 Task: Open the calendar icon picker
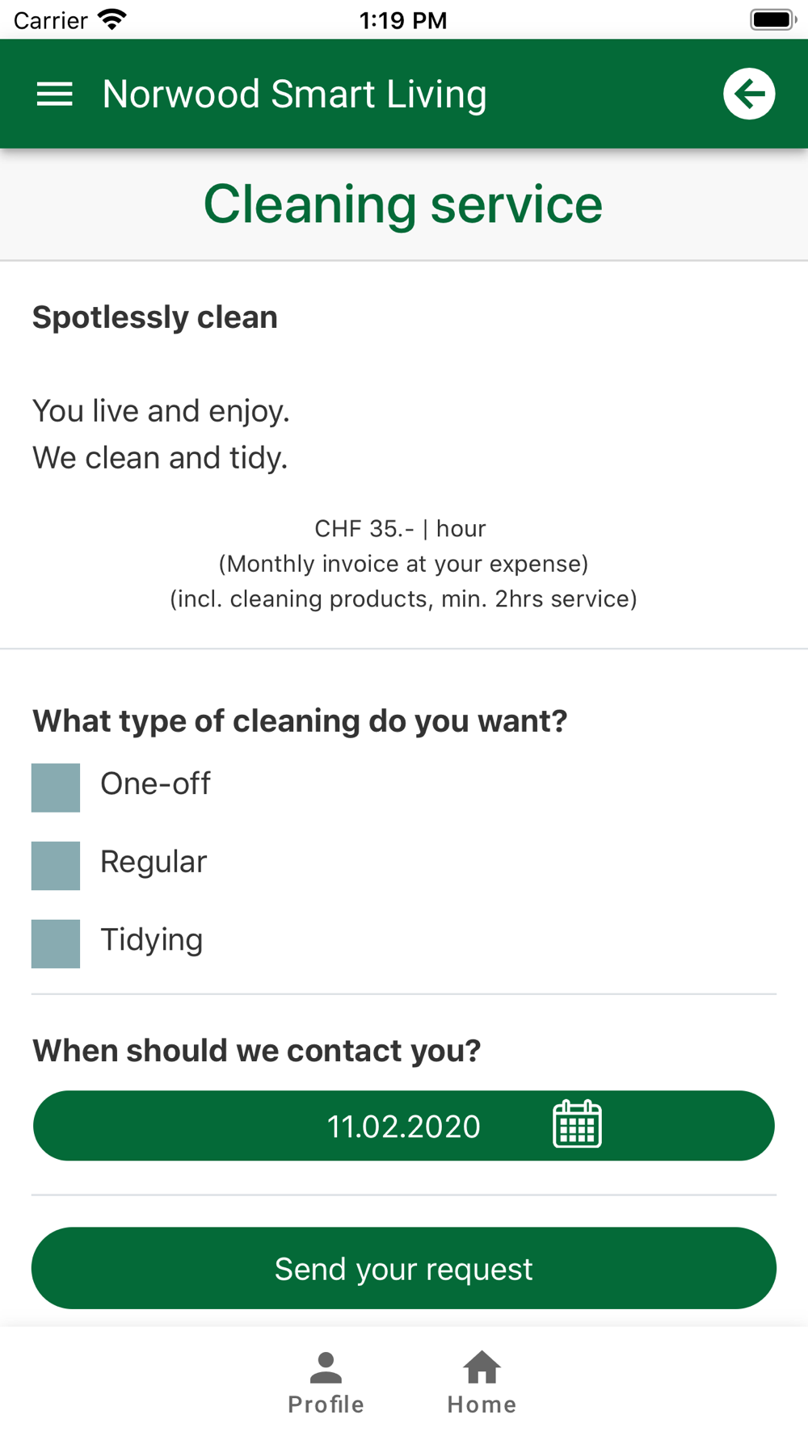[577, 1123]
